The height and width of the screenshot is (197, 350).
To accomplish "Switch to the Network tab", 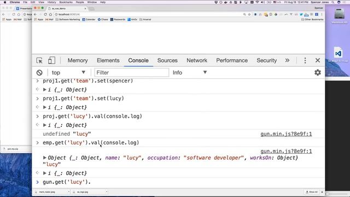I will pyautogui.click(x=197, y=61).
